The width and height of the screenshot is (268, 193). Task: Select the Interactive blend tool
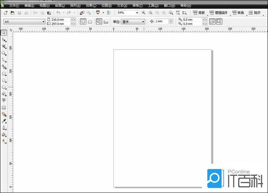point(4,114)
